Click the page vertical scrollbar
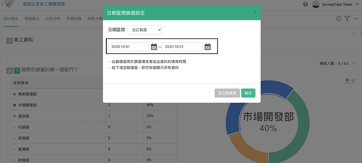Viewport: 362px width, 163px height. pos(361,34)
